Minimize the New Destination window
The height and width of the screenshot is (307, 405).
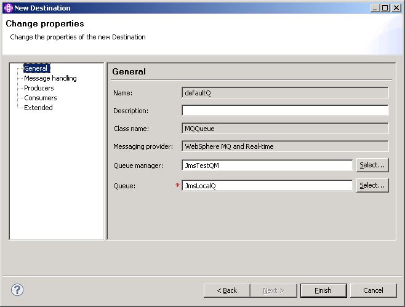[x=375, y=8]
